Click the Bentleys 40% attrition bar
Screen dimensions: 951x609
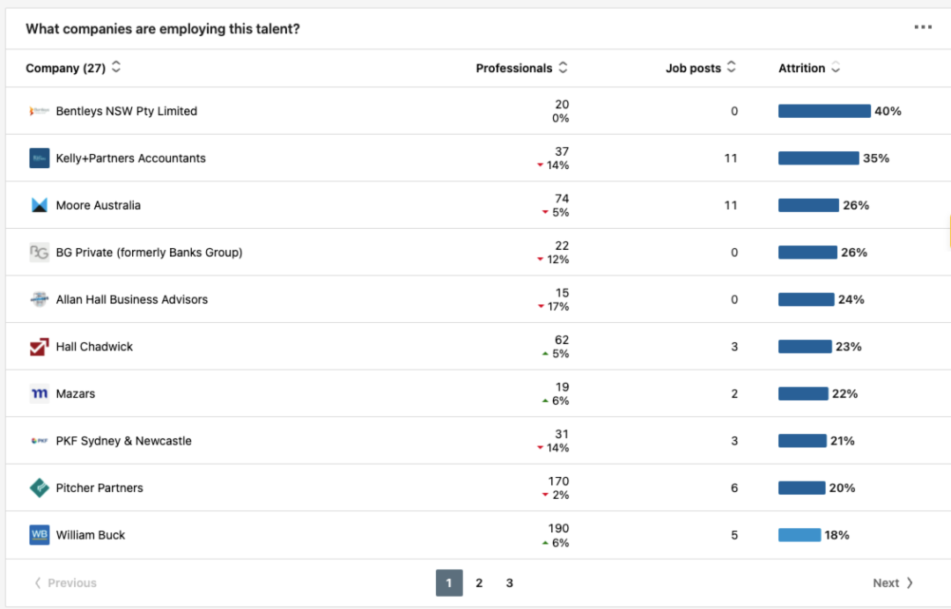click(x=824, y=111)
